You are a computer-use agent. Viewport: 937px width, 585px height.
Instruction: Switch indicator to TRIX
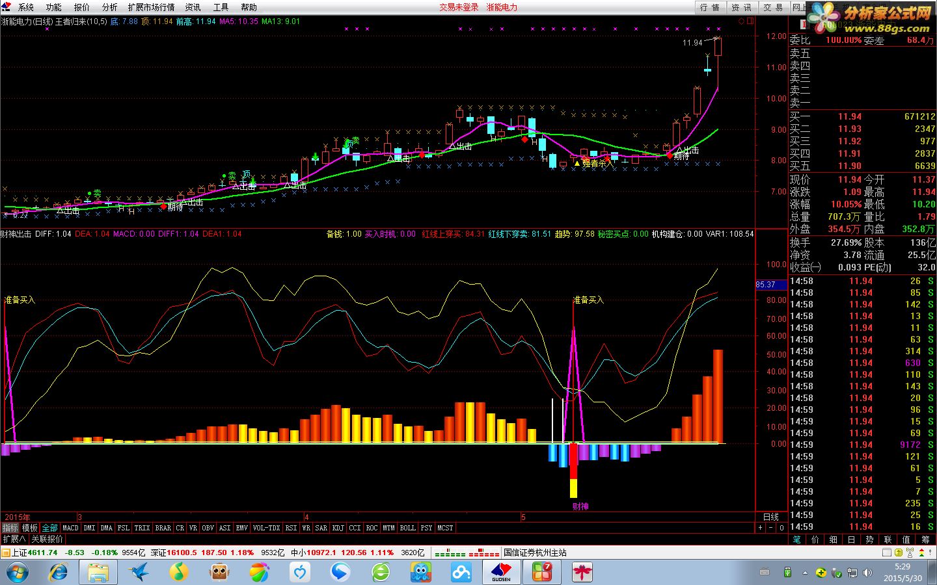(x=142, y=528)
